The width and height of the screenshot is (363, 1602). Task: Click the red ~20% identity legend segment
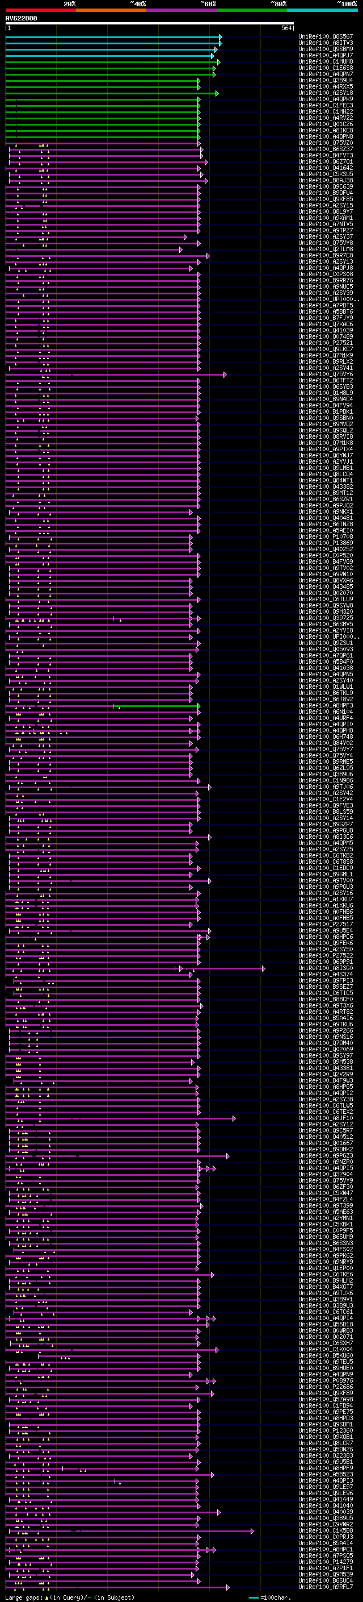coord(41,11)
